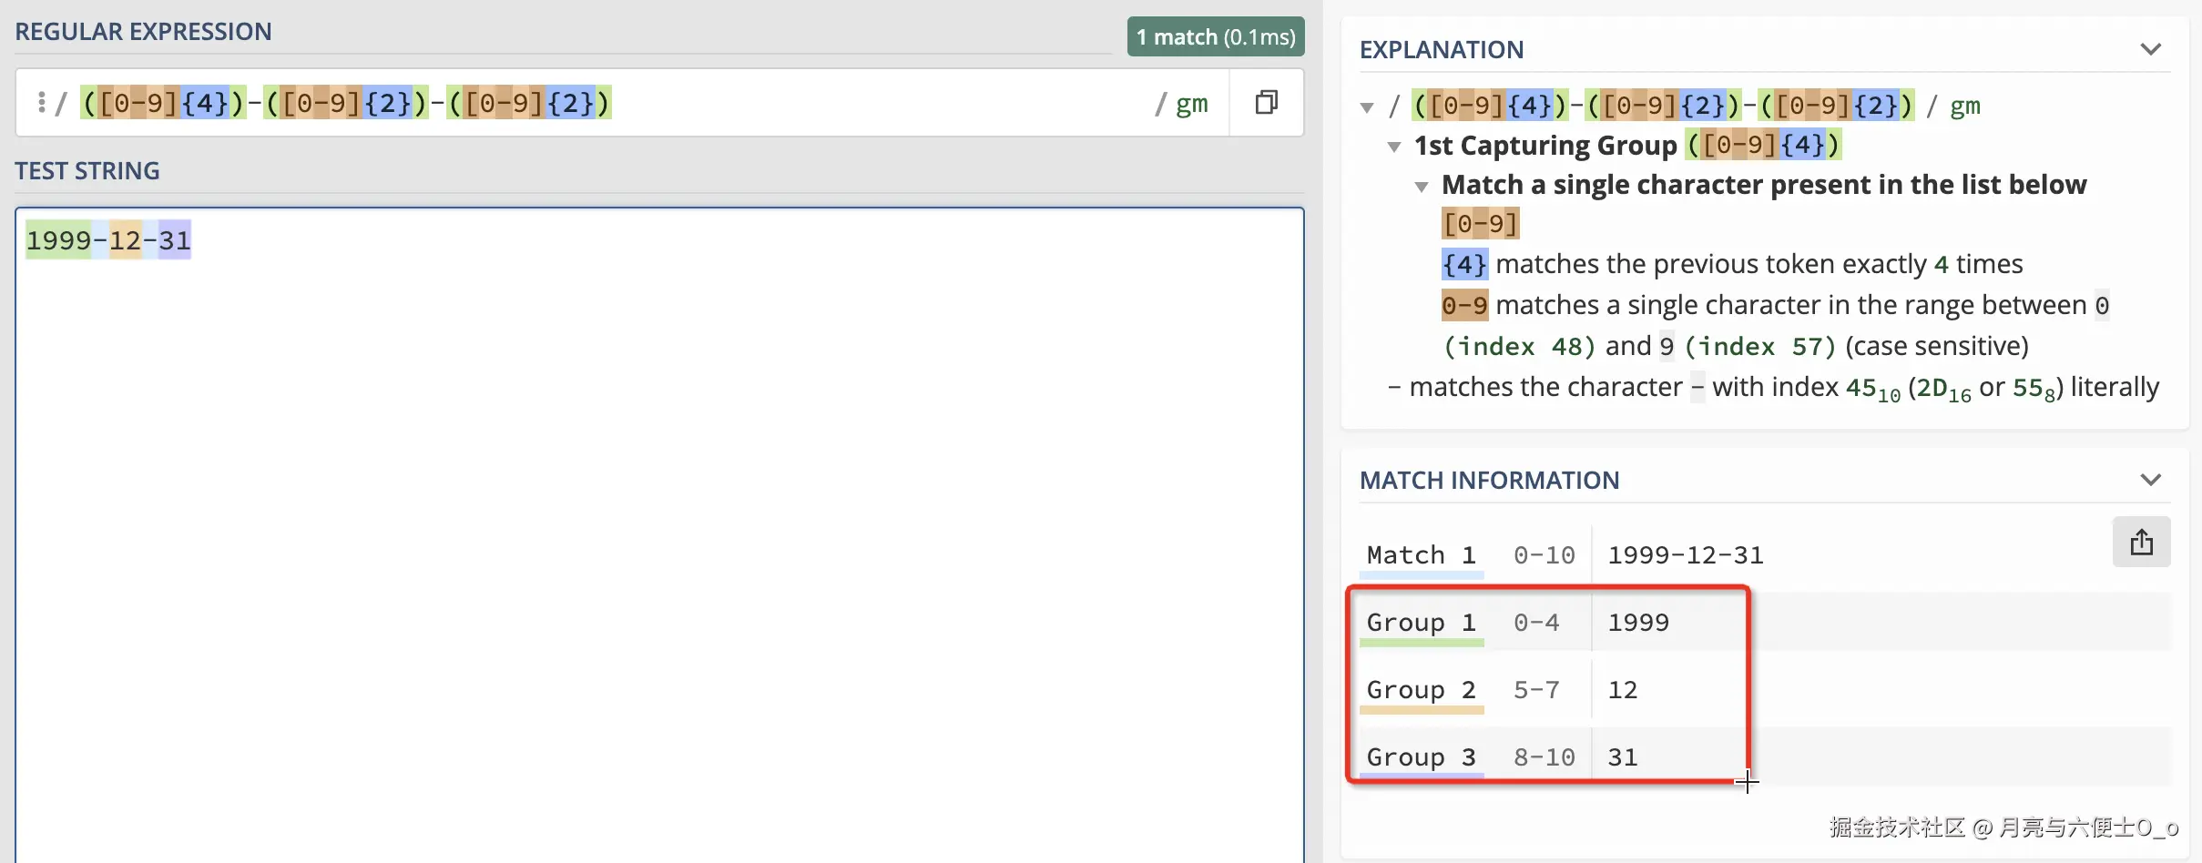Click the delimiter options dots icon
The image size is (2202, 863).
[x=41, y=102]
